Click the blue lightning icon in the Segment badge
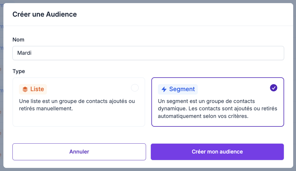 (165, 89)
